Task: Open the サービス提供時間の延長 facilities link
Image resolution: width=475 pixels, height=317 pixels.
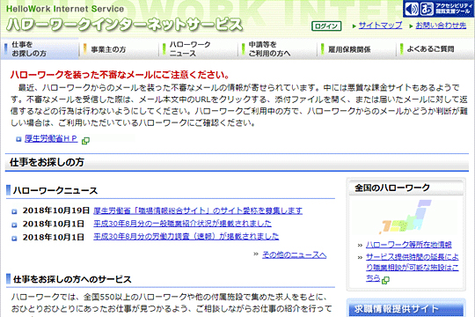Action: coord(412,268)
